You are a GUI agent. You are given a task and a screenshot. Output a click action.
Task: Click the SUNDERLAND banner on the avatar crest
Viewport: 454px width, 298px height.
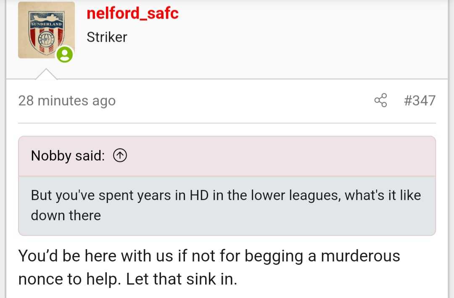click(46, 24)
